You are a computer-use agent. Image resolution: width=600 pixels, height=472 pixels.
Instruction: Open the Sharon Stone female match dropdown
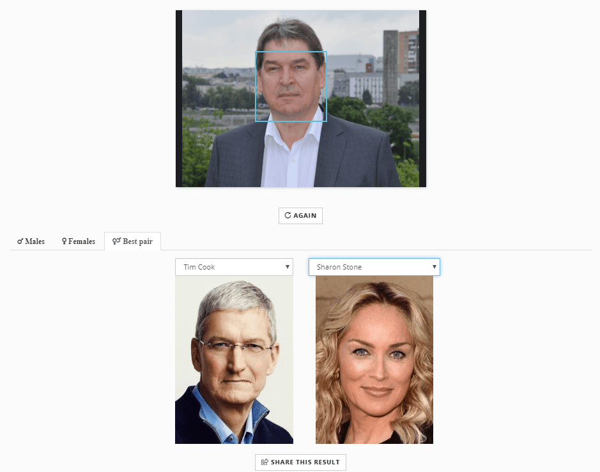[x=367, y=267]
